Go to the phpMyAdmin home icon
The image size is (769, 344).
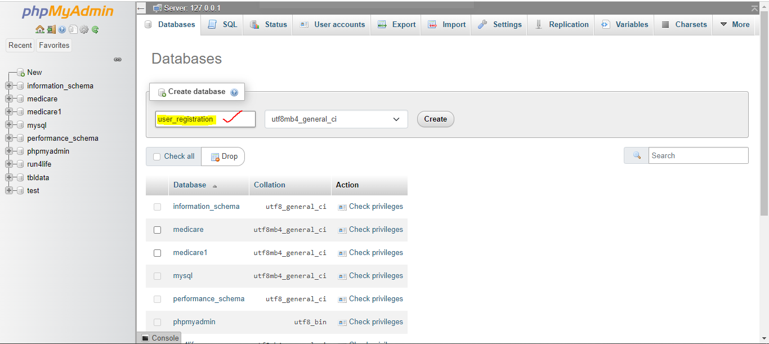(x=40, y=29)
